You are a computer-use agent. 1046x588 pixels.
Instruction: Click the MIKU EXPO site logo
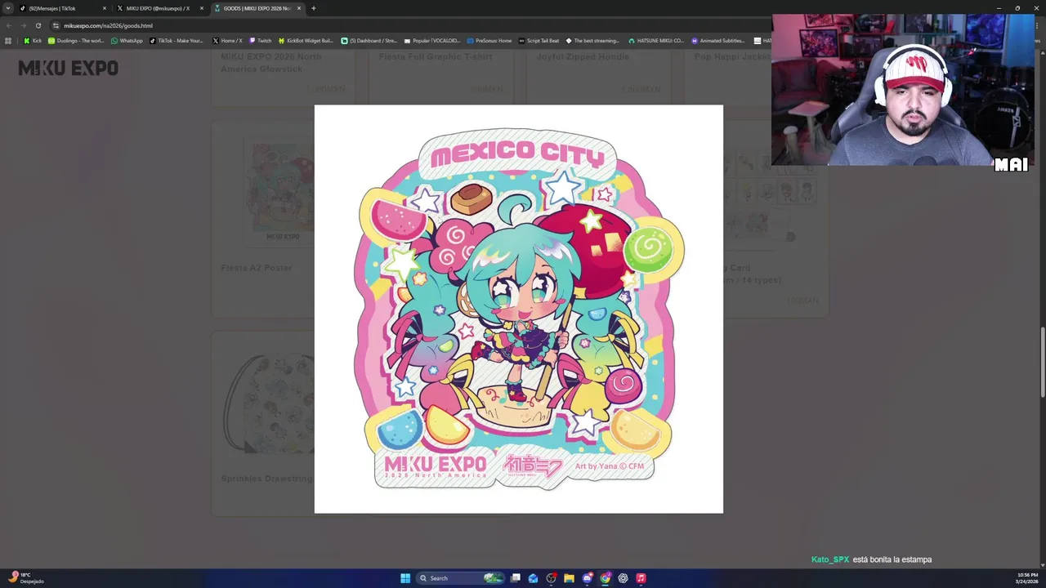pos(69,69)
